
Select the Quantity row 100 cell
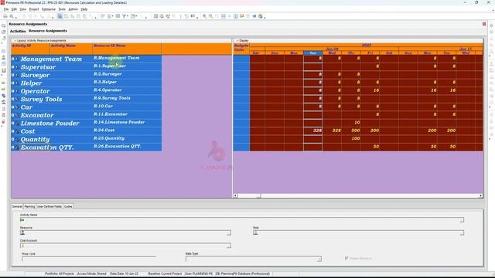(x=351, y=138)
